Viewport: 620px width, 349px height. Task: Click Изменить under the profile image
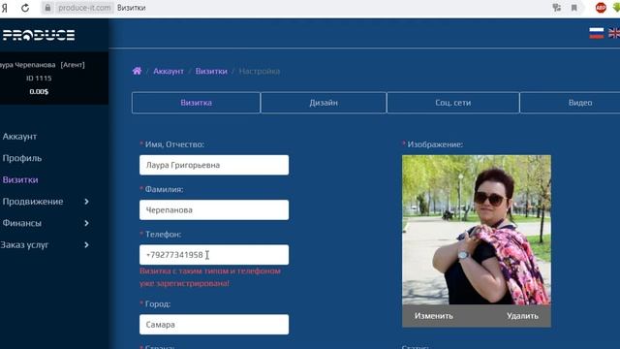point(434,316)
